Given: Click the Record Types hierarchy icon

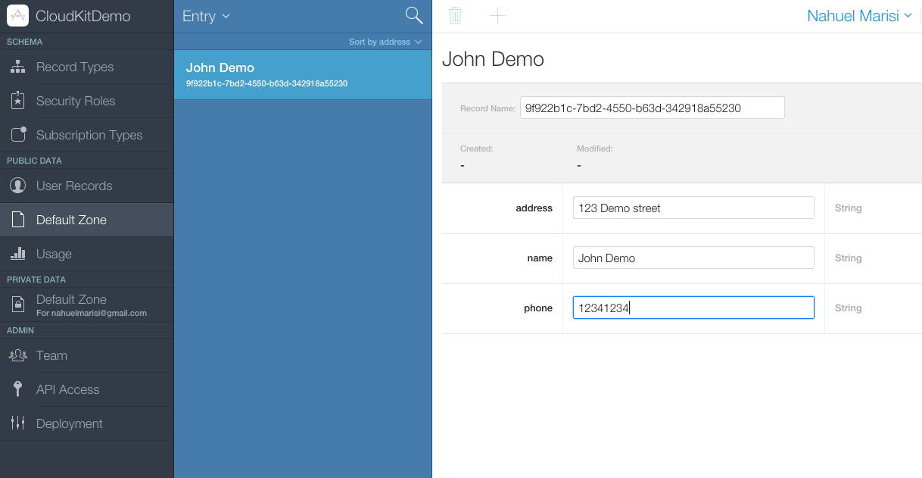Looking at the screenshot, I should pyautogui.click(x=18, y=67).
